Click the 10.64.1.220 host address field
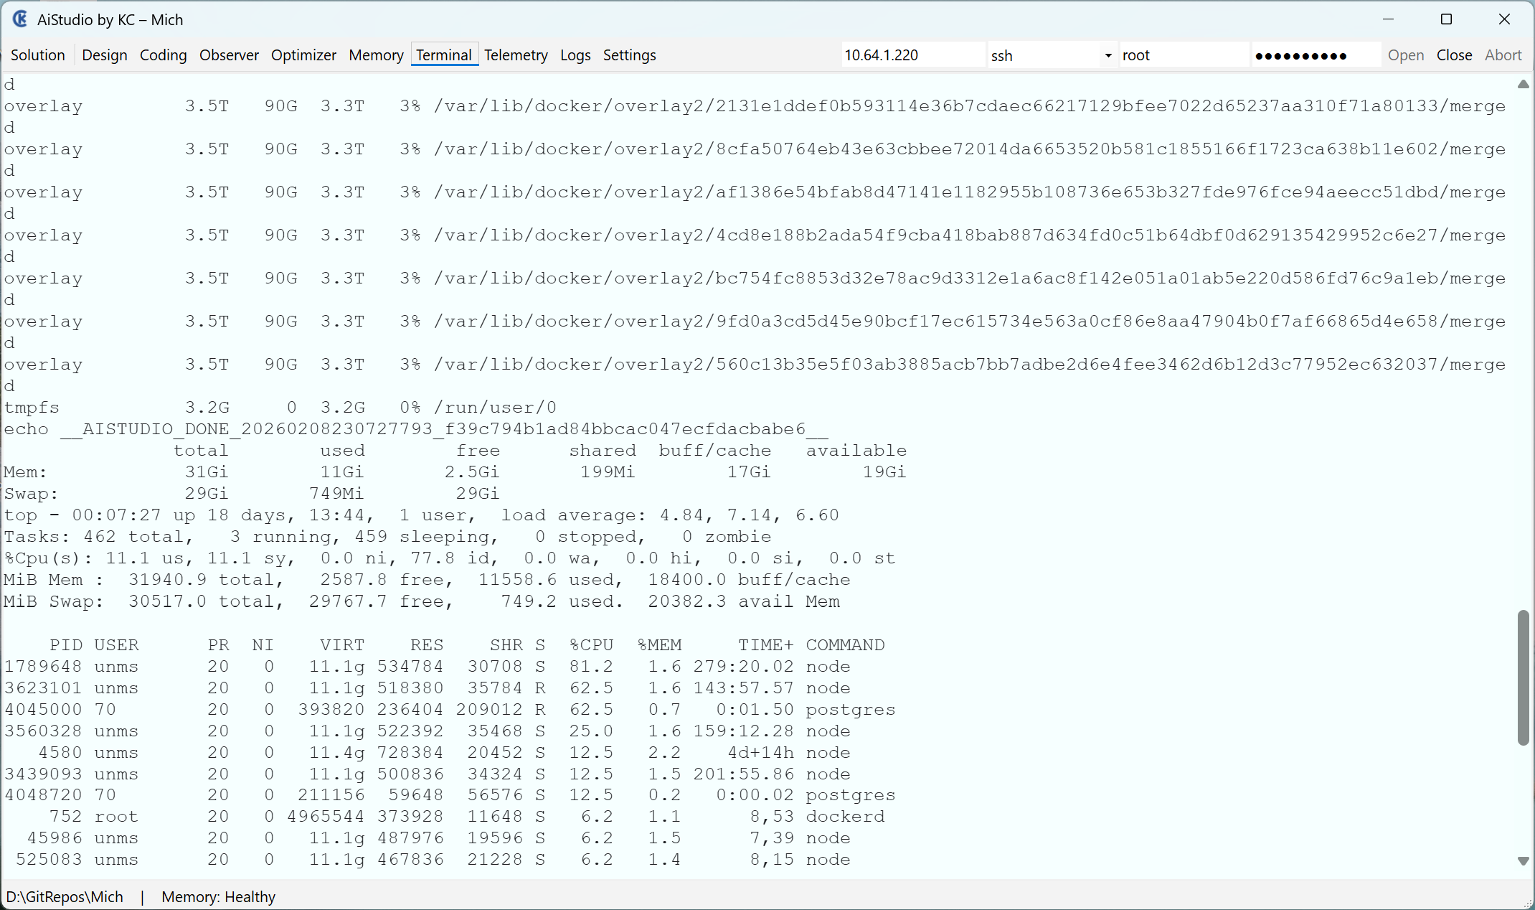 click(x=912, y=55)
